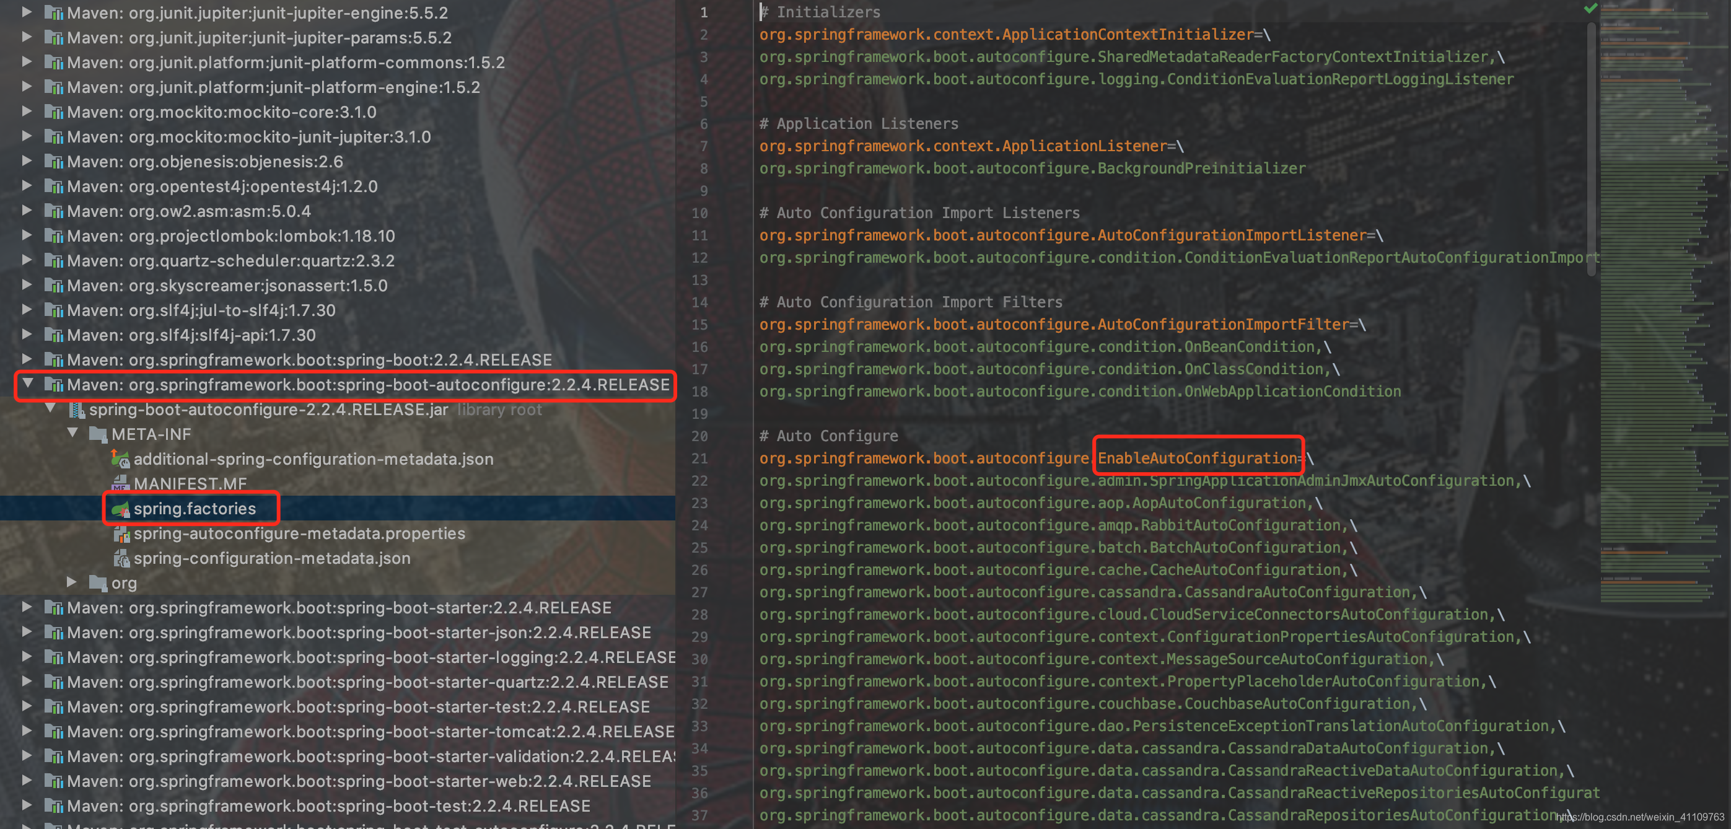Collapse the spring-boot-autoconfigure:2.2.4.RELEASE library node

click(27, 384)
